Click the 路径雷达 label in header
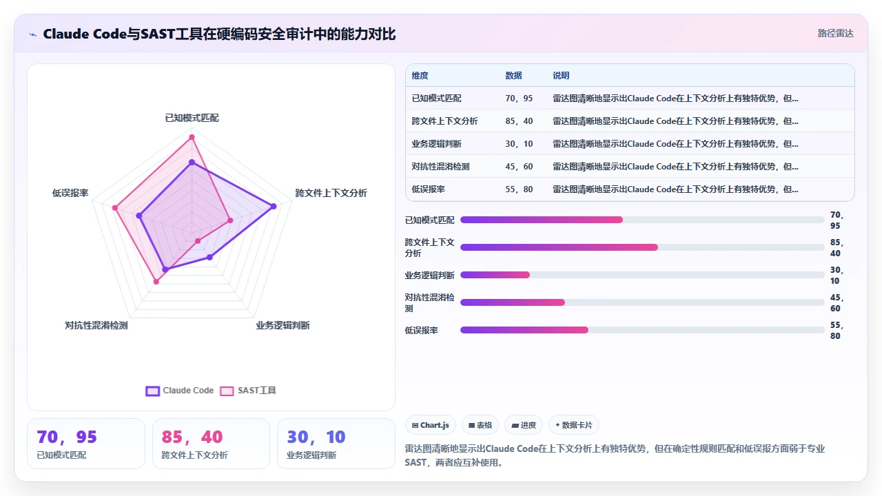 [836, 33]
